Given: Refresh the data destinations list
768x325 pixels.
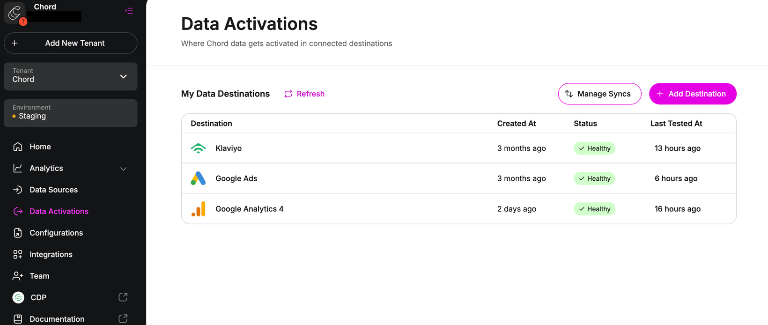Looking at the screenshot, I should click(304, 94).
